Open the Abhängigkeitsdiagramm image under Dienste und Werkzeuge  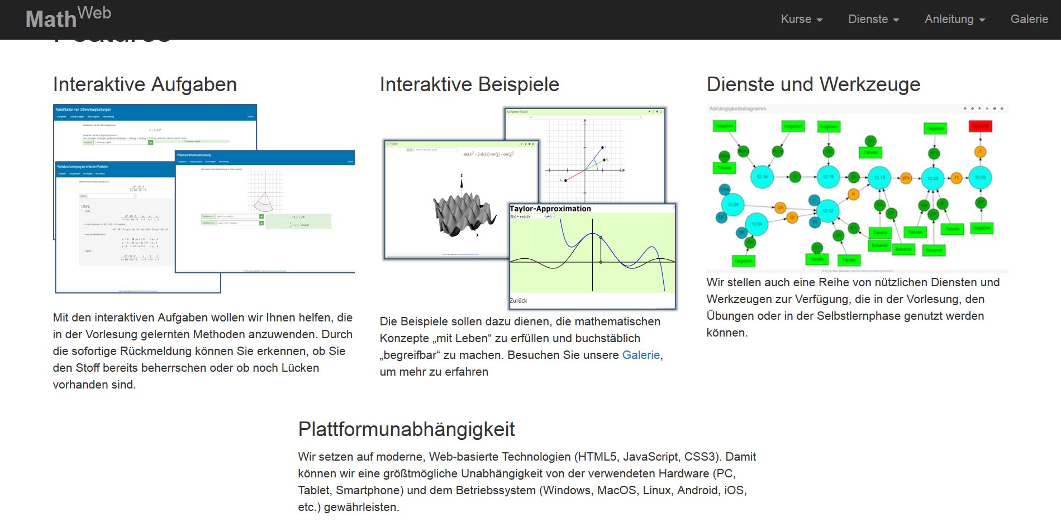(x=857, y=188)
